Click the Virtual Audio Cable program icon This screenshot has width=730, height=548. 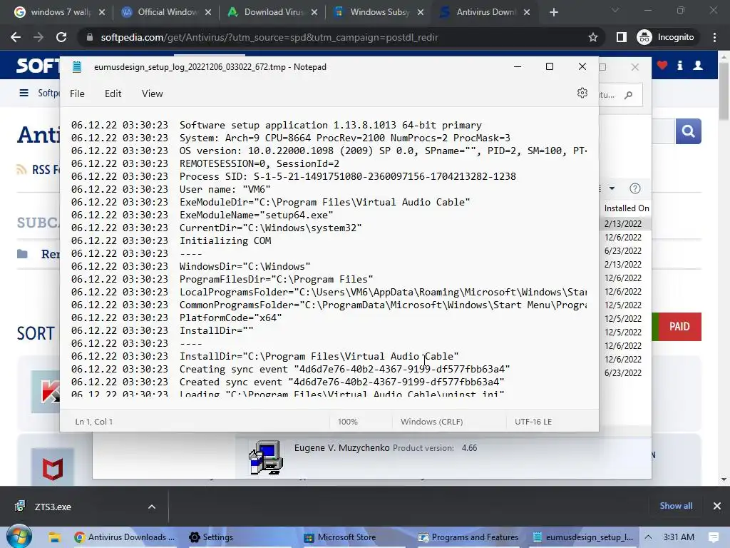point(266,457)
